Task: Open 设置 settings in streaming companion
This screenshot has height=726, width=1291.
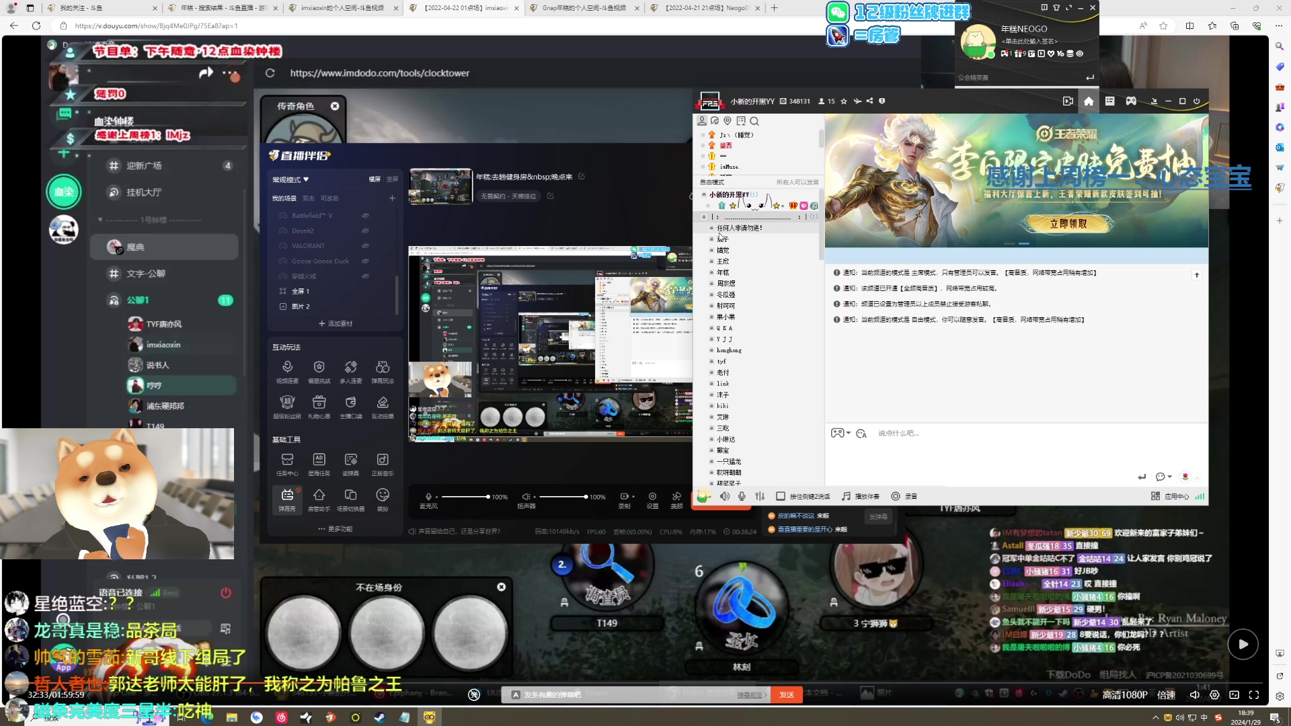Action: [x=652, y=500]
